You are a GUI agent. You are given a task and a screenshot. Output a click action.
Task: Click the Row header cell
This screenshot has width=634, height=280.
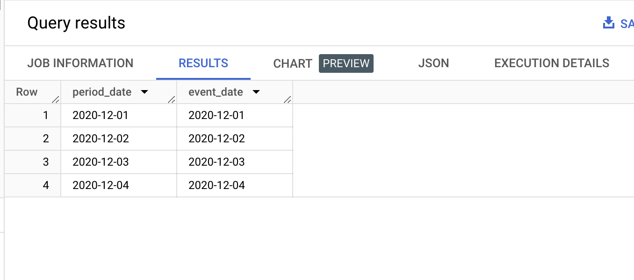[x=33, y=92]
